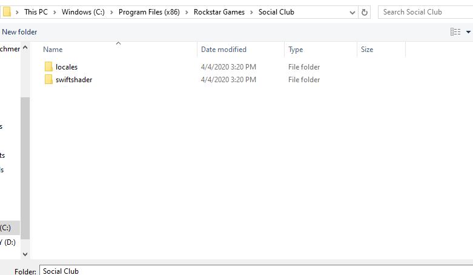Click Social Club breadcrumb segment
Image resolution: width=473 pixels, height=275 pixels.
pos(276,12)
